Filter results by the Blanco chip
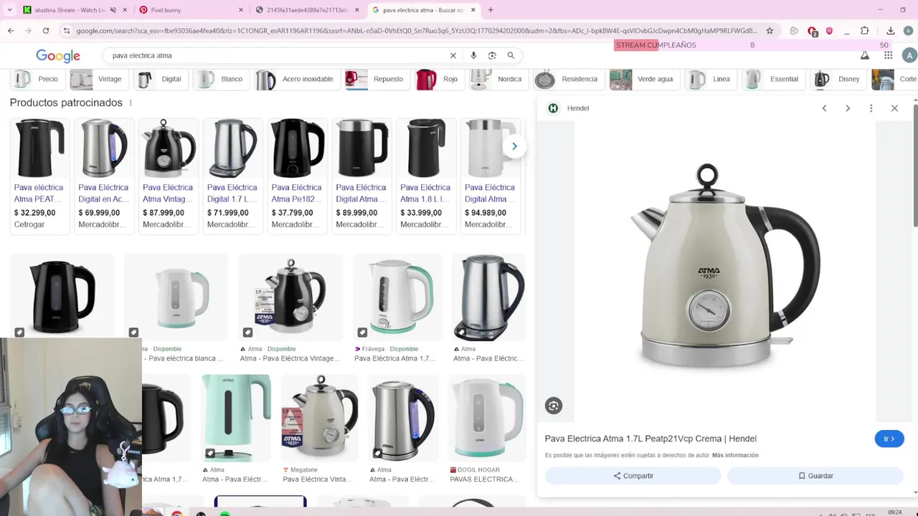The height and width of the screenshot is (516, 918). [x=221, y=79]
